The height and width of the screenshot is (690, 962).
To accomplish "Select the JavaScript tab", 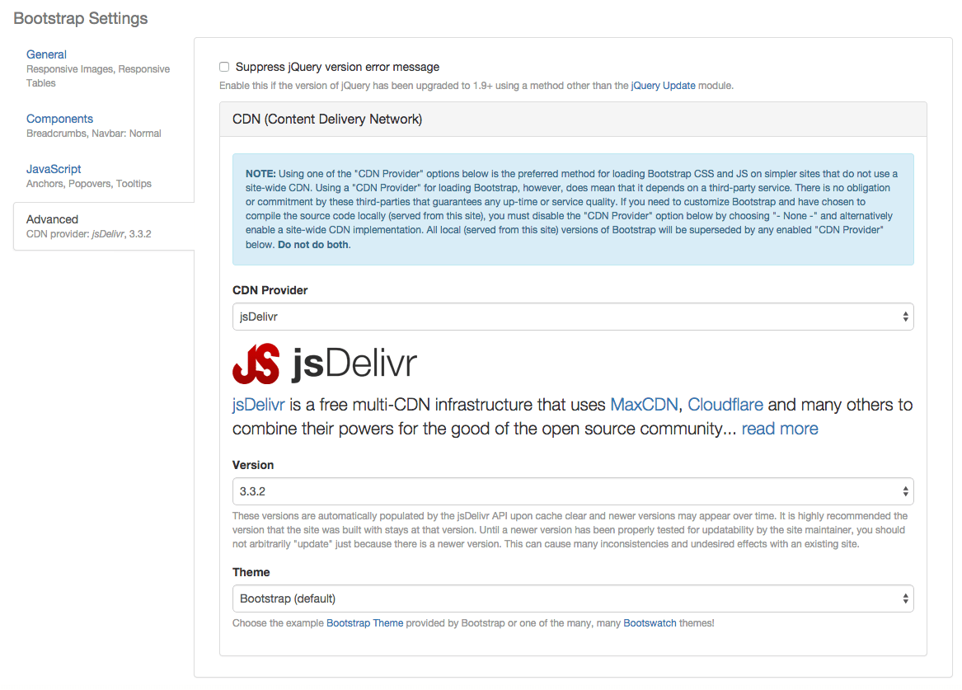I will 54,169.
